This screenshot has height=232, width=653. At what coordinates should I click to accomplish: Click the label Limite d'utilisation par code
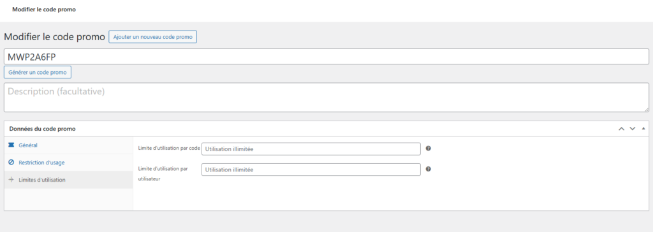pos(169,149)
